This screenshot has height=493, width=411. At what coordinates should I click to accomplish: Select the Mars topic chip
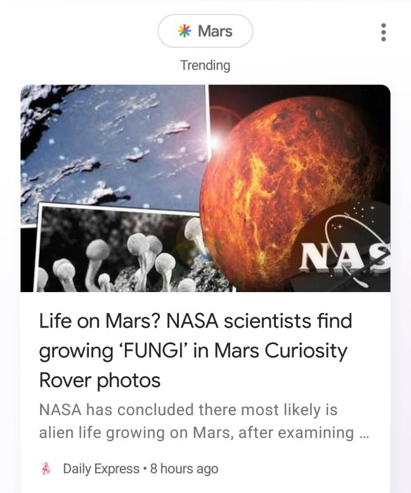205,31
